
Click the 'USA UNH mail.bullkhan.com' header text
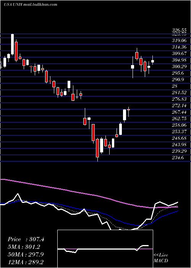pyautogui.click(x=31, y=5)
